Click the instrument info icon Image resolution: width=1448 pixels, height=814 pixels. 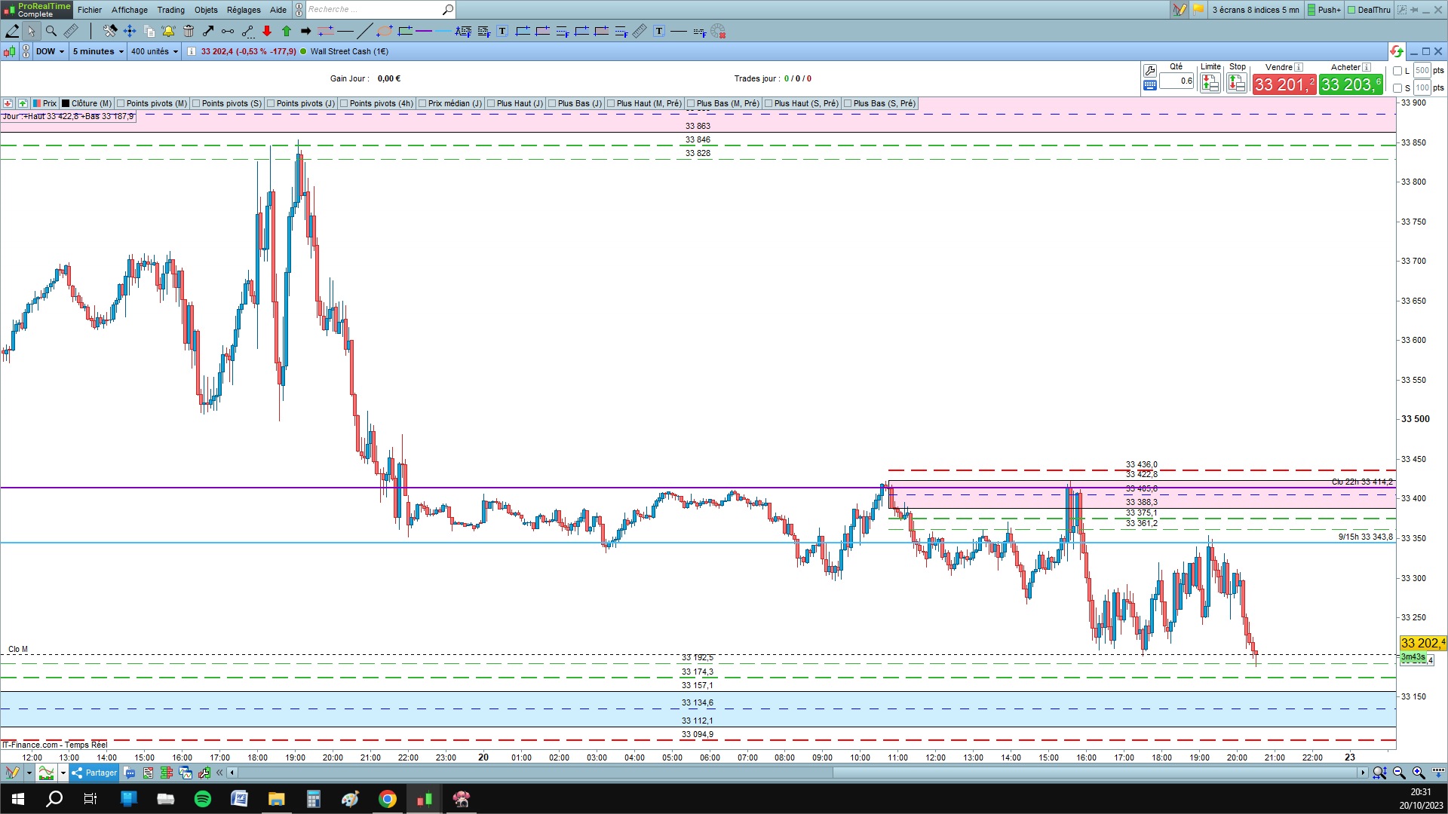point(192,51)
